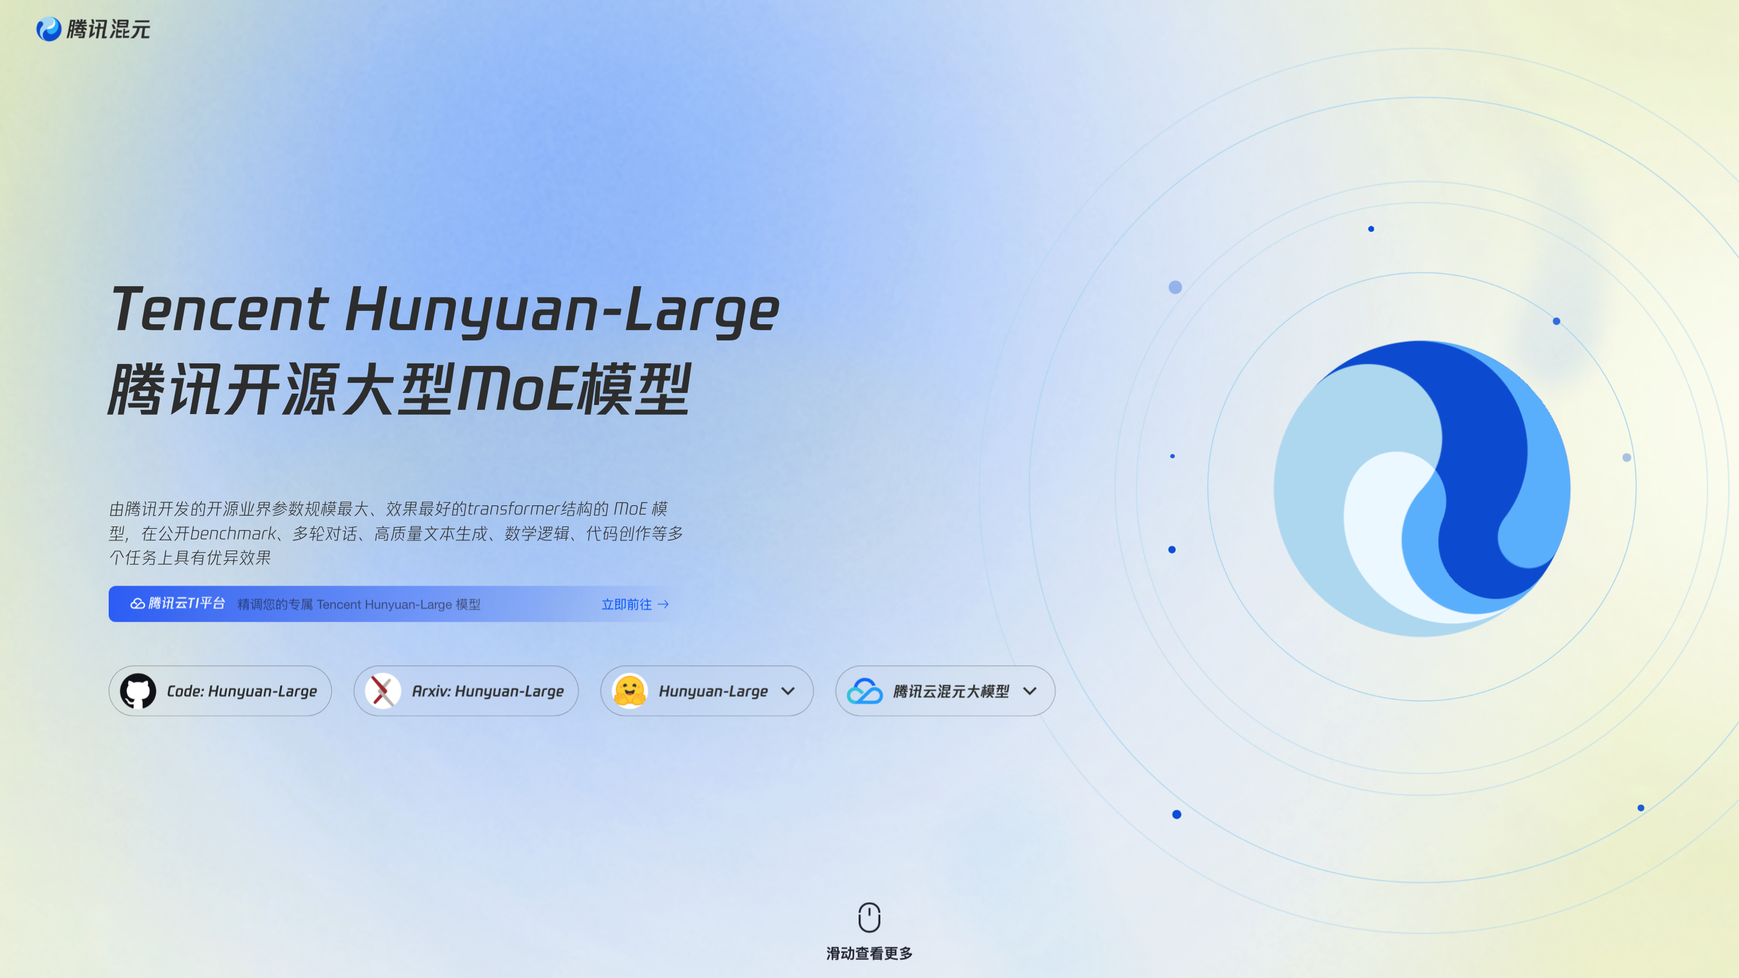Open the chevron next to Hugging Face Hunyuan-Large
1739x978 pixels.
(788, 691)
